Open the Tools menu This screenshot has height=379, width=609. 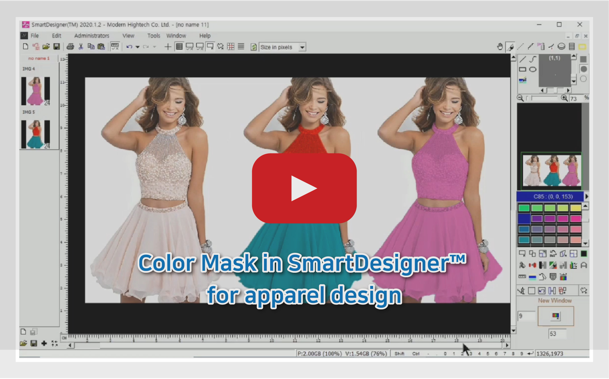point(153,36)
